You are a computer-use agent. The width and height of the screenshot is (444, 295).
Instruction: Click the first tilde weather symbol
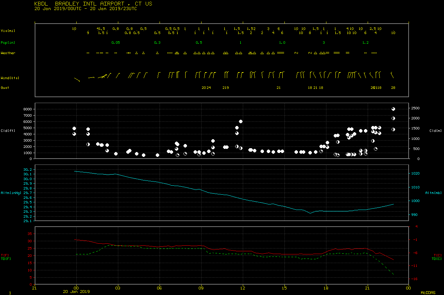coord(296,53)
